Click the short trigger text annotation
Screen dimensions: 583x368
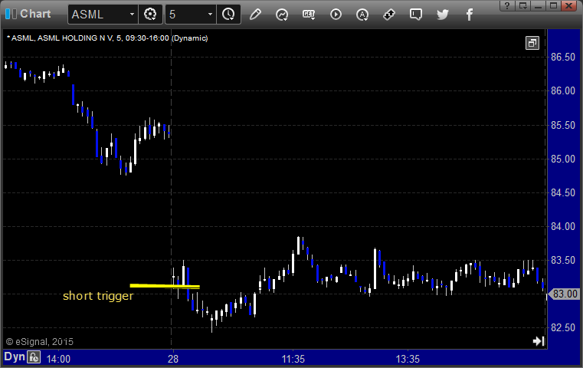(x=98, y=296)
